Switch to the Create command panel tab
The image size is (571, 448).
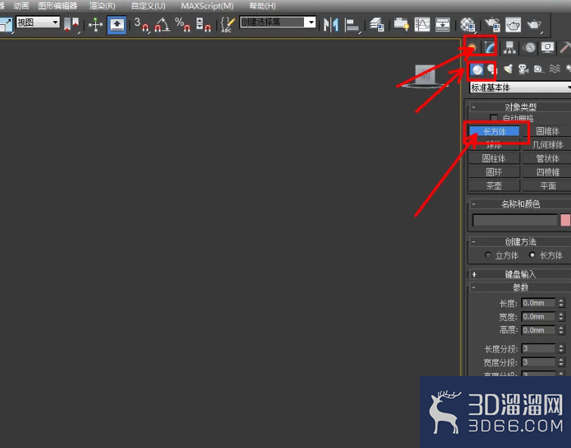tap(473, 48)
